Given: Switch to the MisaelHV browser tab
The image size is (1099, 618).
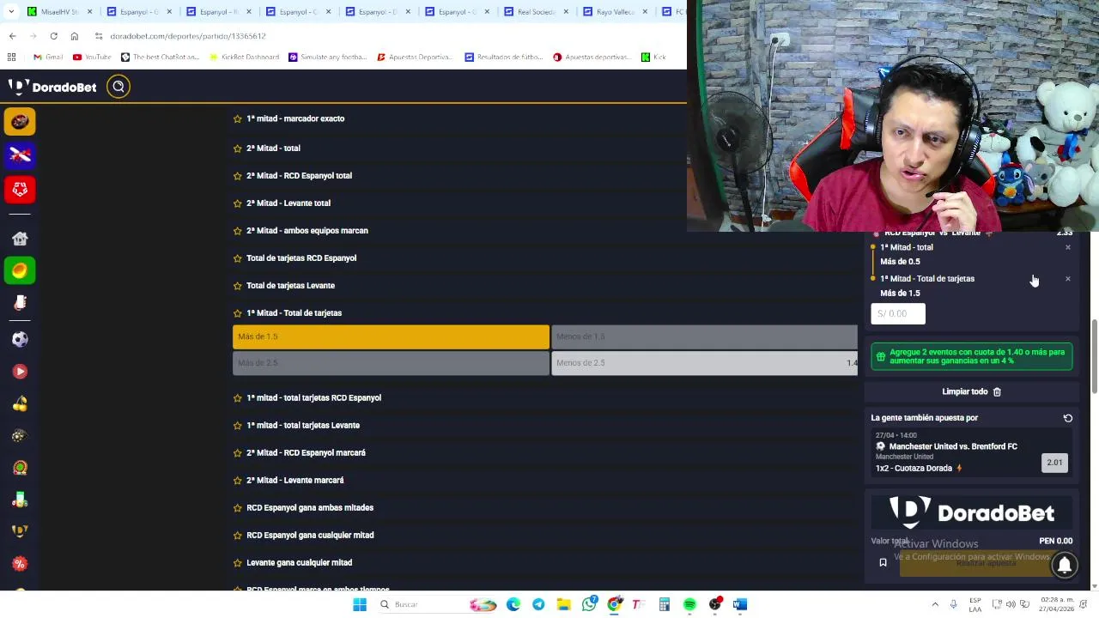Looking at the screenshot, I should pos(59,12).
